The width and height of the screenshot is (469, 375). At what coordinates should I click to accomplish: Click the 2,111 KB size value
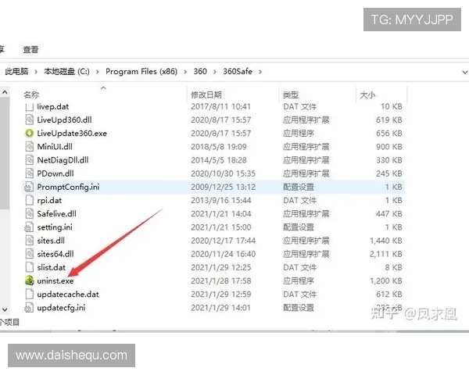(x=386, y=254)
